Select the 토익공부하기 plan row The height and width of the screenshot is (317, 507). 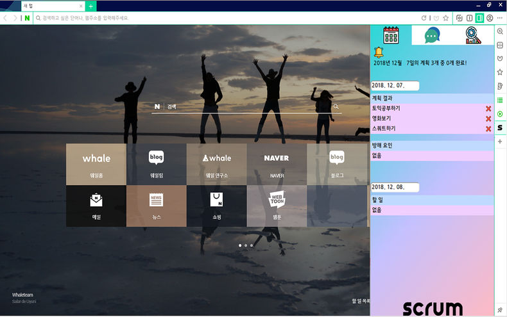pyautogui.click(x=432, y=108)
